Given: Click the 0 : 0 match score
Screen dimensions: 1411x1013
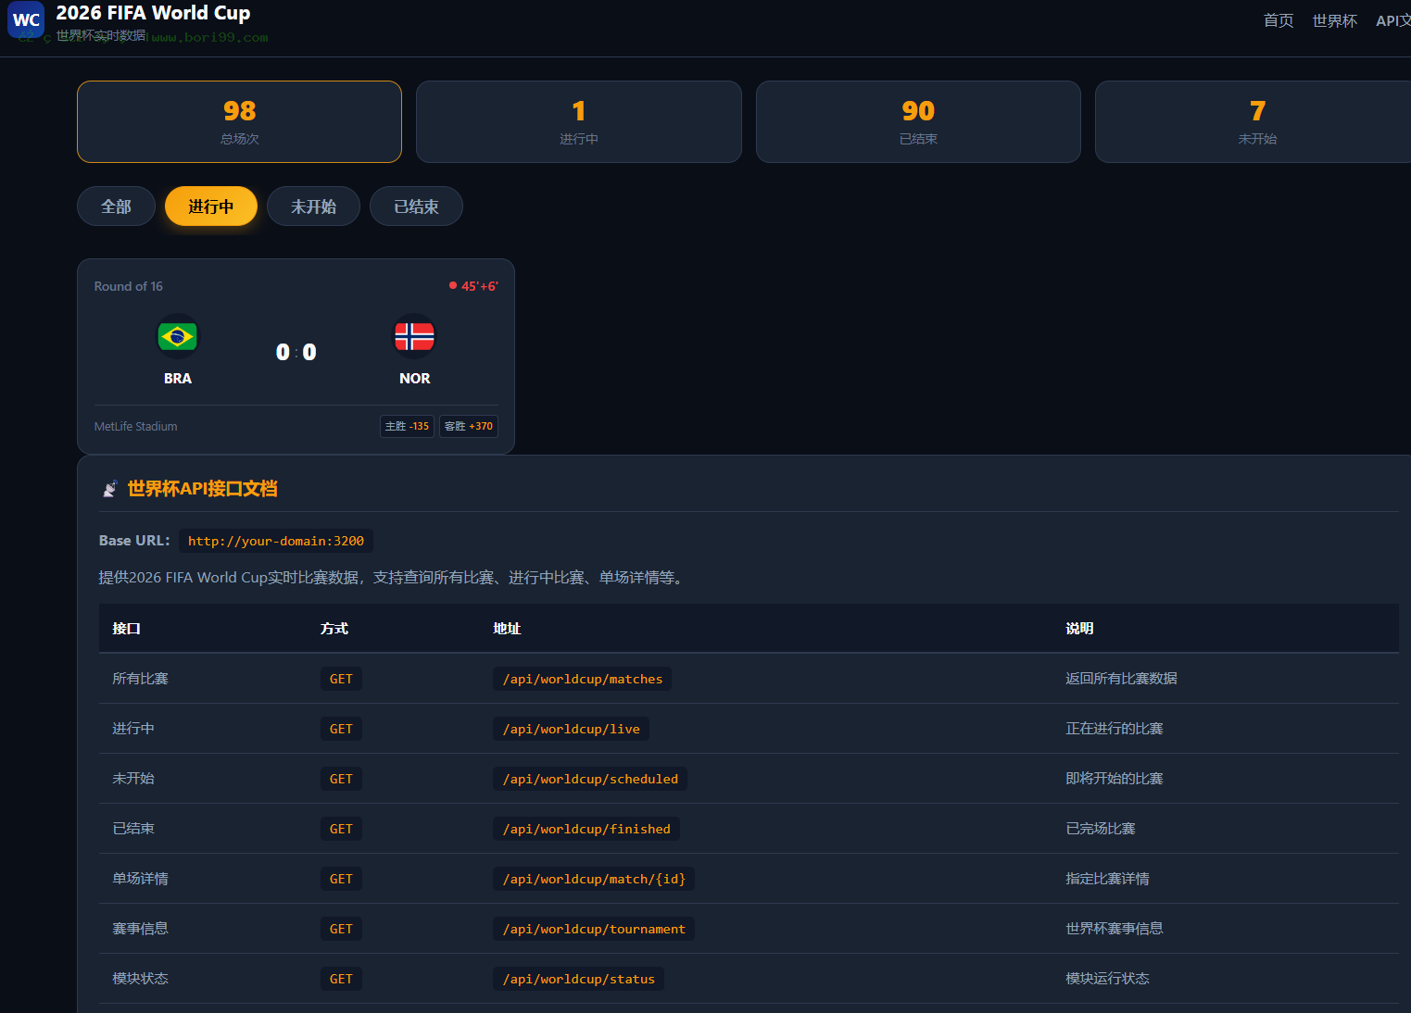Looking at the screenshot, I should pyautogui.click(x=296, y=352).
